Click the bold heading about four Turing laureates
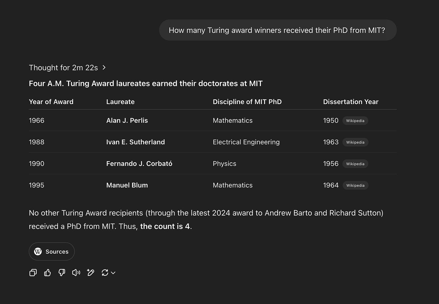439x304 pixels. (x=146, y=84)
